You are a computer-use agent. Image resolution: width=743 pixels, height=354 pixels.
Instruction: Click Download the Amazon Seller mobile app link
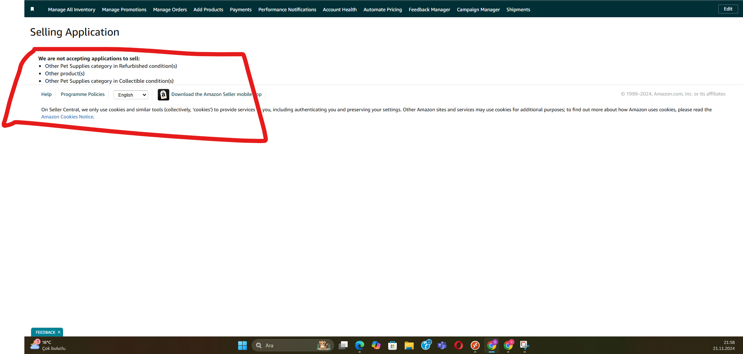[216, 94]
